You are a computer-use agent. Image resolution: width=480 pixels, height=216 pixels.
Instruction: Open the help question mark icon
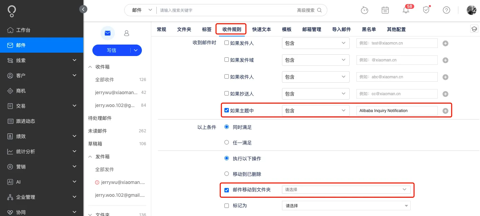coord(446,10)
